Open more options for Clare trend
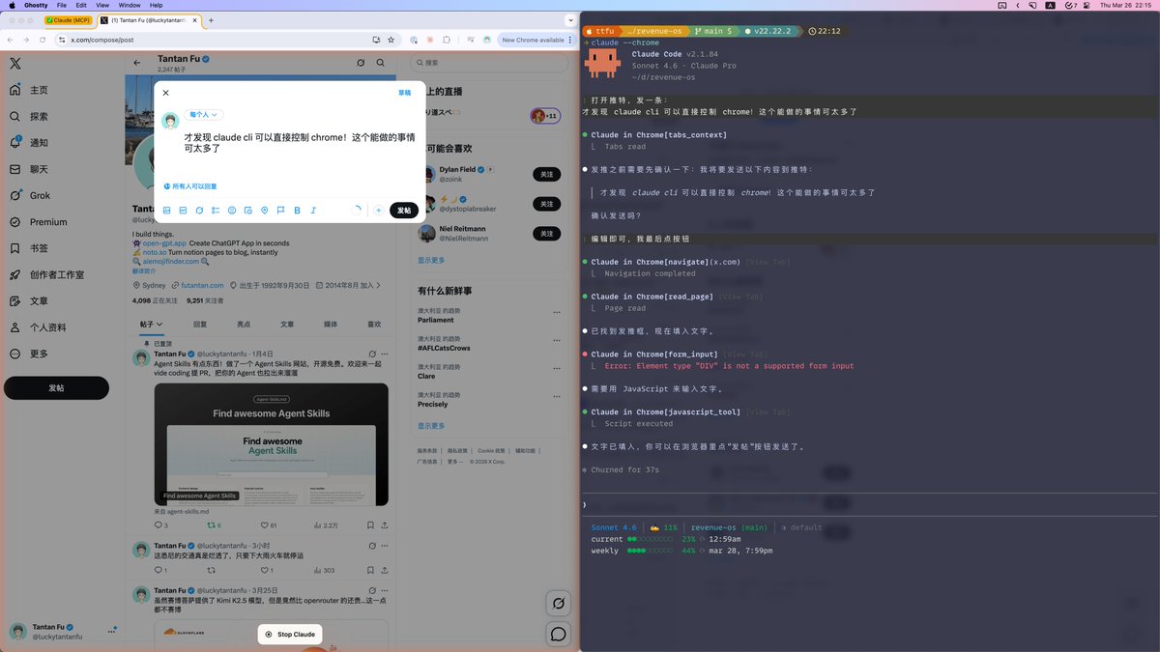 (x=557, y=368)
